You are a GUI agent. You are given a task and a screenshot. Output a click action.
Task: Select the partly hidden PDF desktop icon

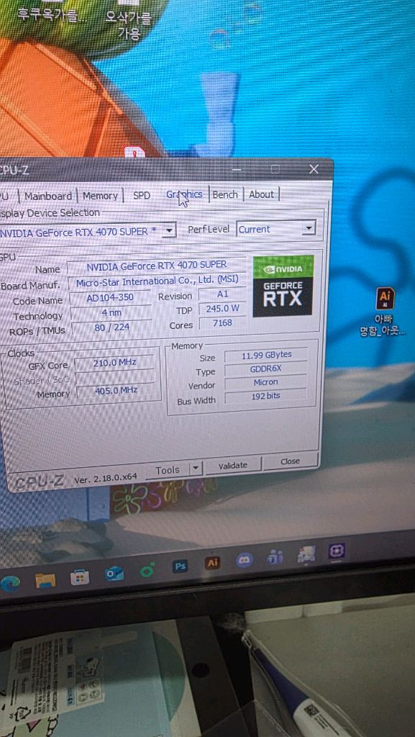tap(134, 152)
